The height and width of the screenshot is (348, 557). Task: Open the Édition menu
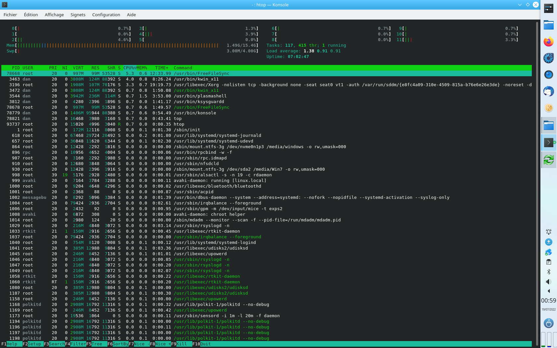tap(31, 15)
